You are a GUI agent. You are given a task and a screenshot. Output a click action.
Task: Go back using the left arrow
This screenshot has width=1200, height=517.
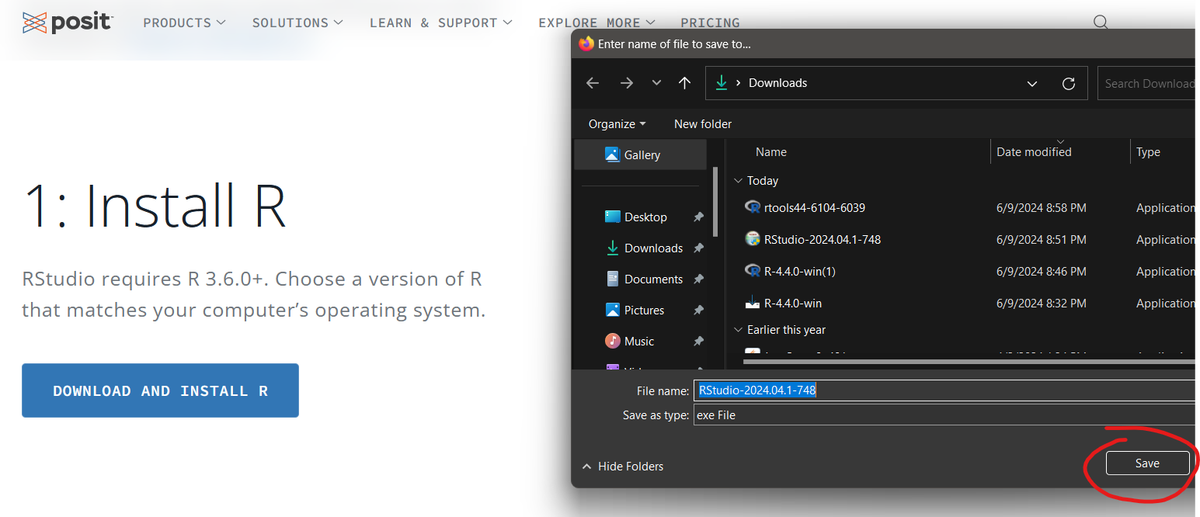(593, 83)
